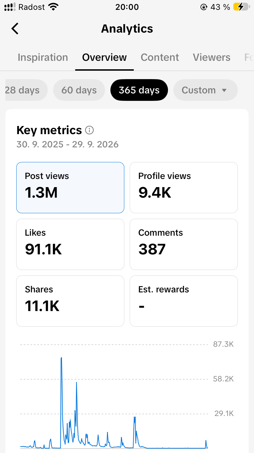Tap the highest peak on views chart

61,358
